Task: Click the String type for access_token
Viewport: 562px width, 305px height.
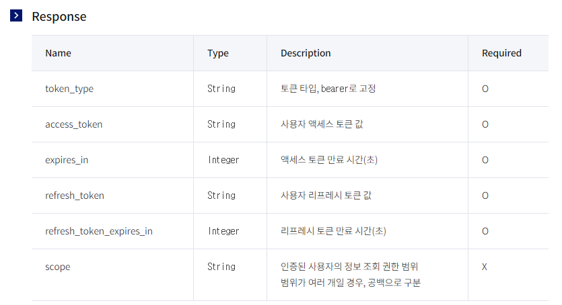Action: 221,124
